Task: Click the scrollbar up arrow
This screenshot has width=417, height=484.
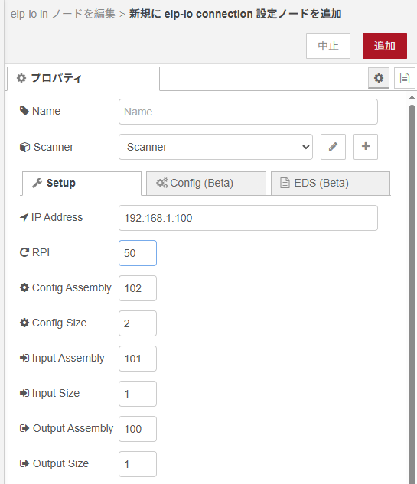Action: click(412, 98)
